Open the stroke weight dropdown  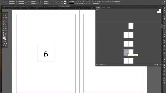(75, 1)
